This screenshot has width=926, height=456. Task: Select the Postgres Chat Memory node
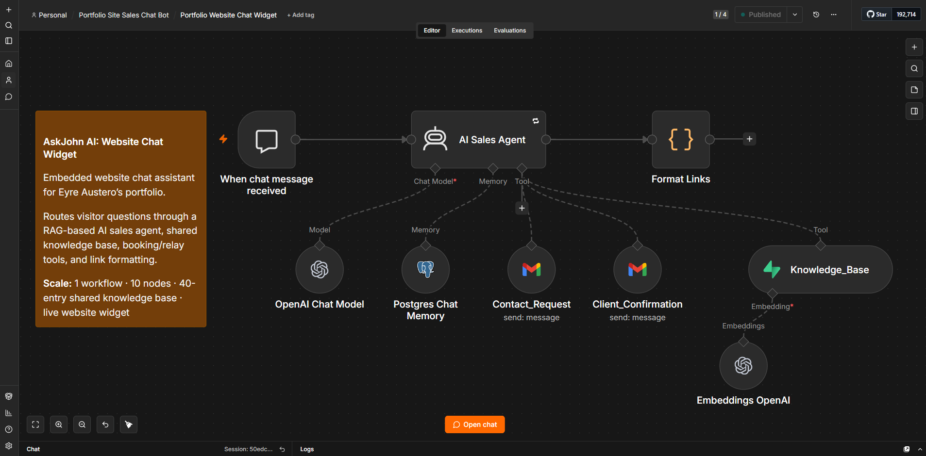click(425, 269)
